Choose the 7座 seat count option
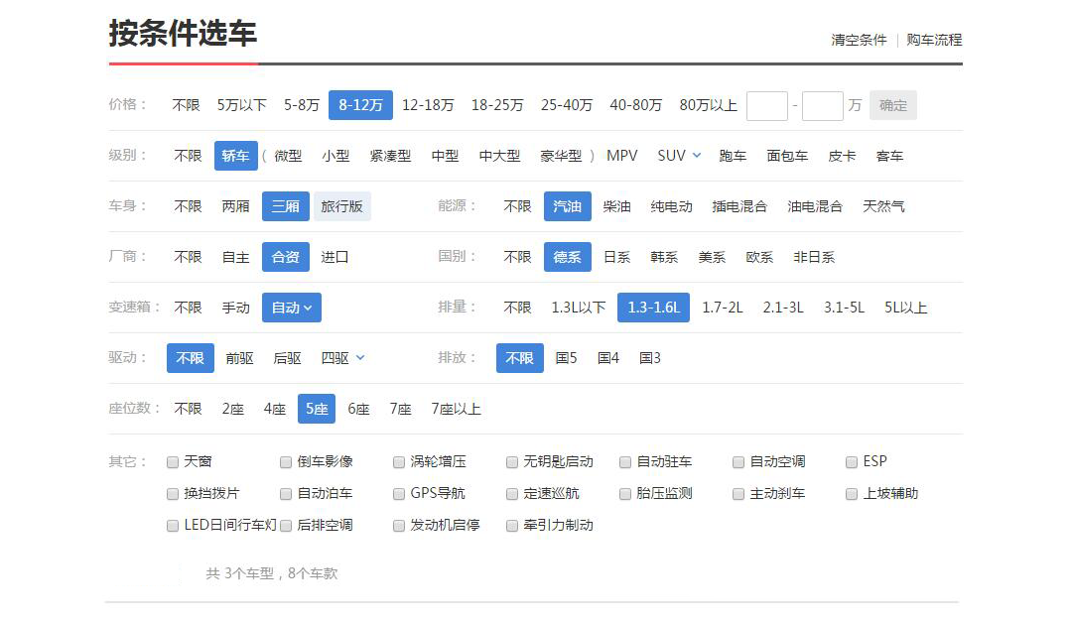Image resolution: width=1072 pixels, height=621 pixels. [x=400, y=409]
